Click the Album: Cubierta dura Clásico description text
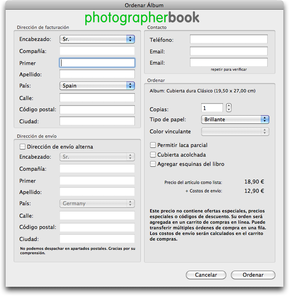The image size is (289, 296). click(202, 91)
